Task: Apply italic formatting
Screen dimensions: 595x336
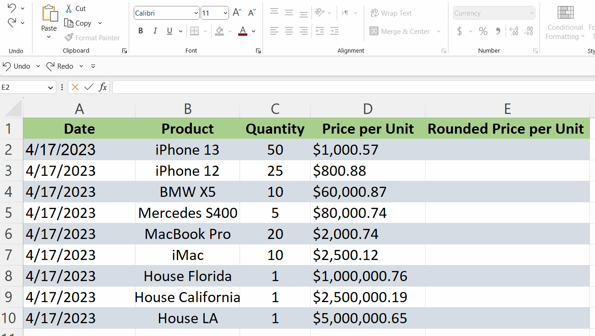Action: [155, 31]
